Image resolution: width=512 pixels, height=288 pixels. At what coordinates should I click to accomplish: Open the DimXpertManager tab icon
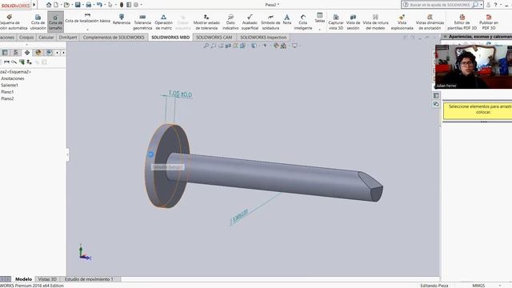[27, 53]
